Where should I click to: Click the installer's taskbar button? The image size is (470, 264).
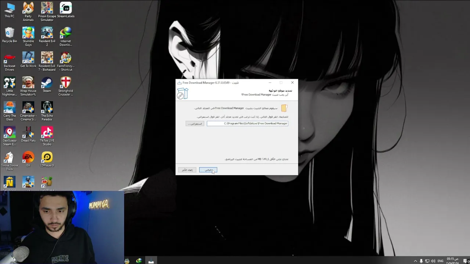tap(151, 261)
